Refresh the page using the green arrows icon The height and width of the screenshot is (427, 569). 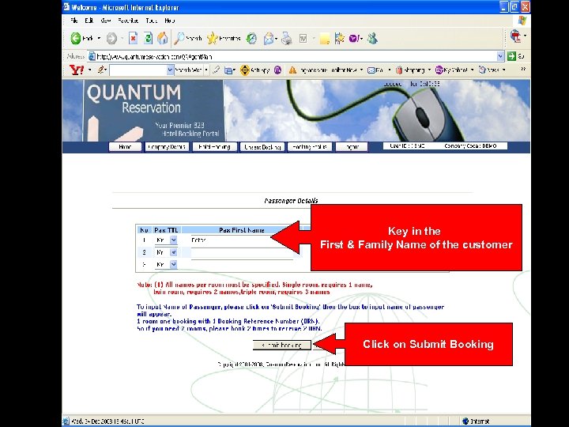(148, 38)
